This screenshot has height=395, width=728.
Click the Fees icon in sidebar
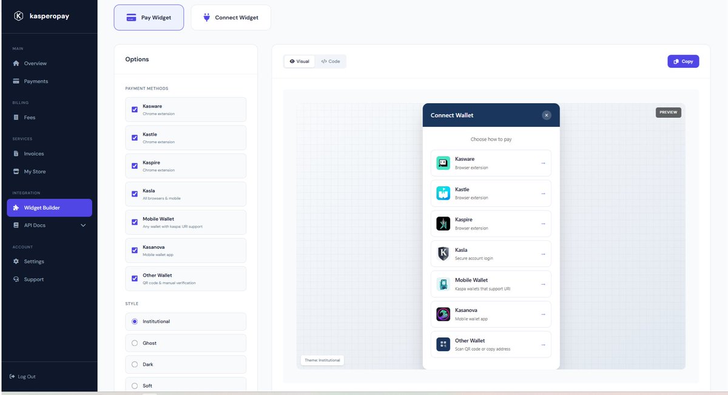[x=16, y=117]
